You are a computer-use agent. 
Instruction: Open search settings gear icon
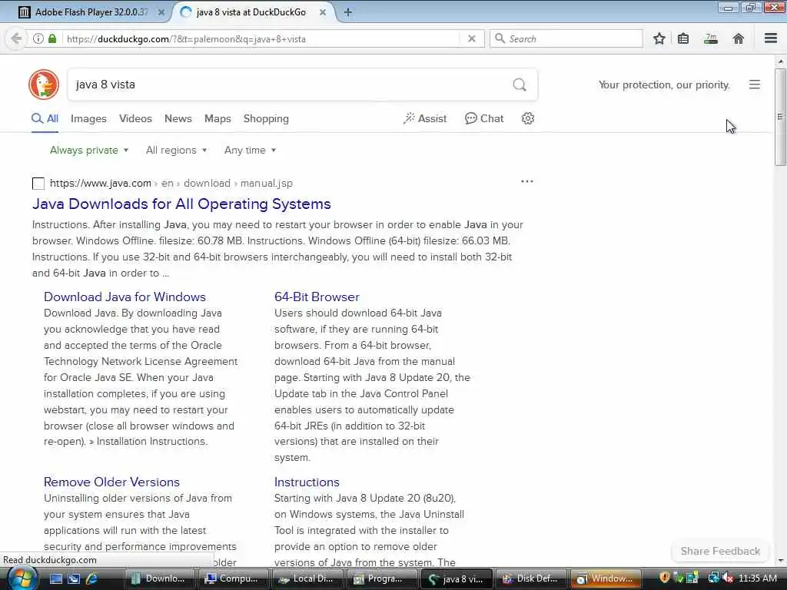(x=527, y=118)
